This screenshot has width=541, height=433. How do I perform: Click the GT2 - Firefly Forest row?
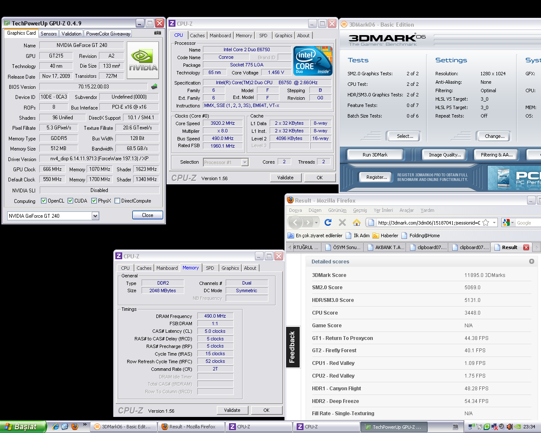pyautogui.click(x=421, y=350)
